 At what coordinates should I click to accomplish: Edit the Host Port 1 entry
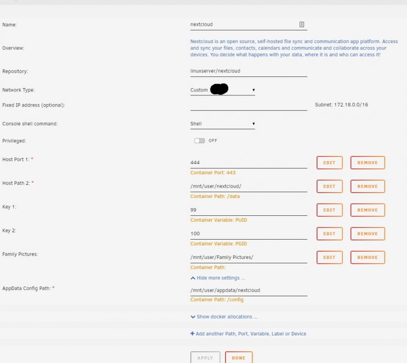tap(329, 163)
